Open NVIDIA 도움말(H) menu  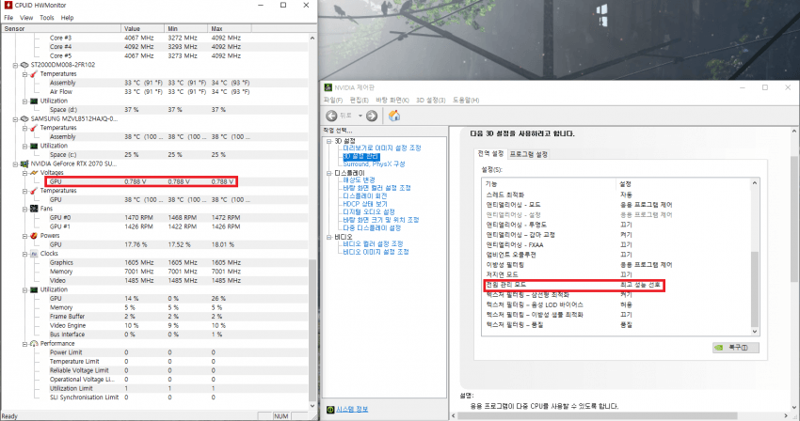[466, 100]
